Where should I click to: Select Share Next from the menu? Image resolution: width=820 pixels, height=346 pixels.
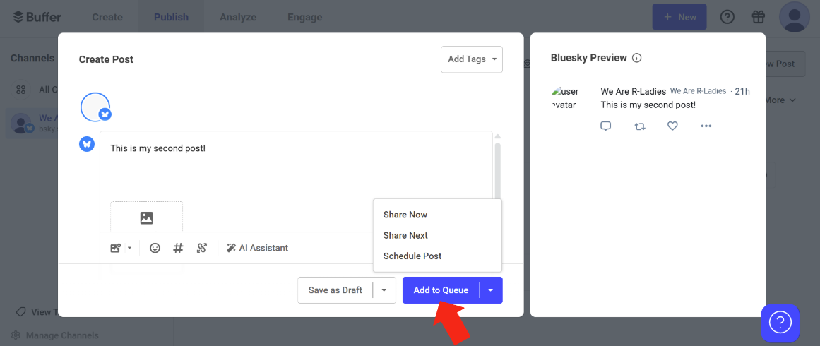pyautogui.click(x=406, y=235)
